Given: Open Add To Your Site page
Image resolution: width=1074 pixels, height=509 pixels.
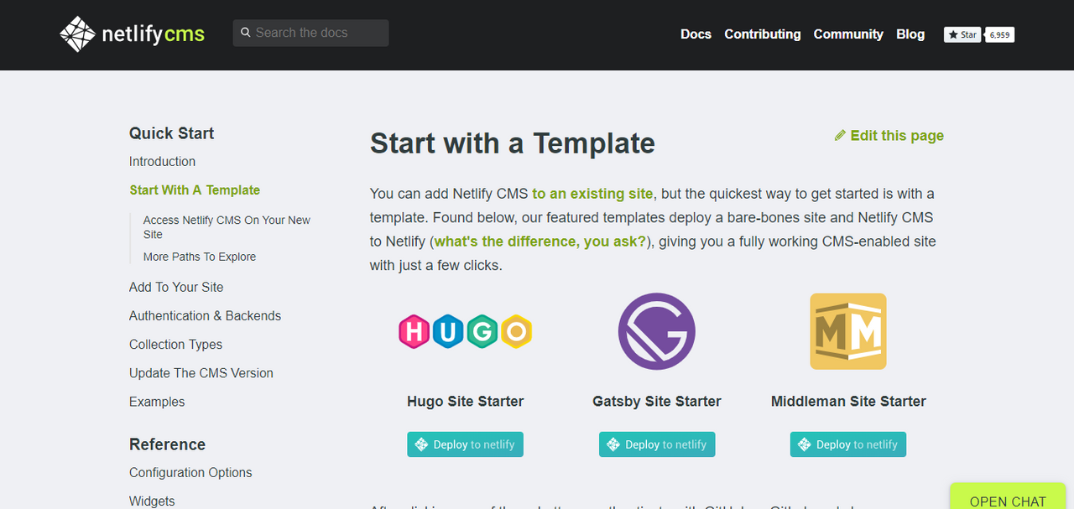Looking at the screenshot, I should click(176, 287).
